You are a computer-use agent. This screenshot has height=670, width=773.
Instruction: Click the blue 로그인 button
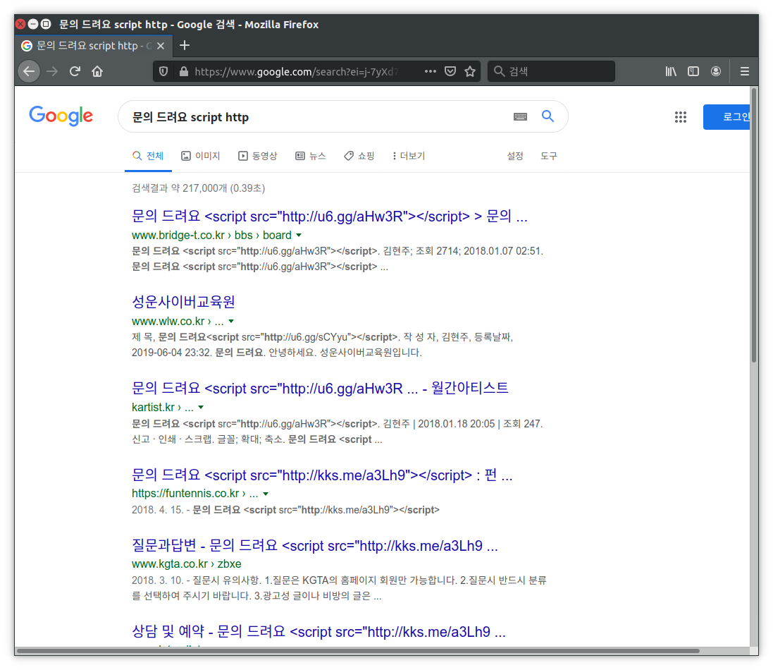coord(727,117)
